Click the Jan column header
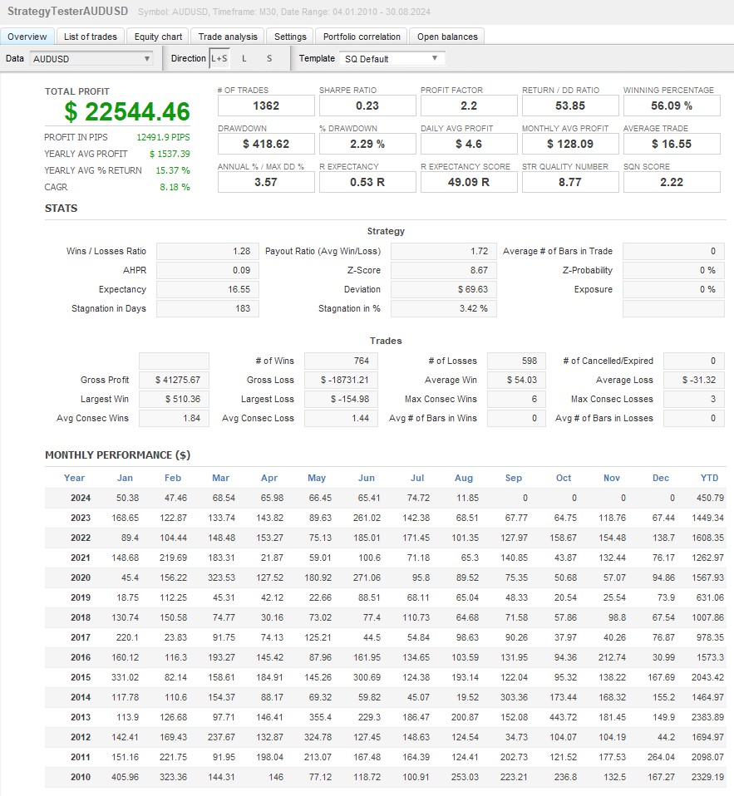This screenshot has height=796, width=734. click(x=125, y=478)
